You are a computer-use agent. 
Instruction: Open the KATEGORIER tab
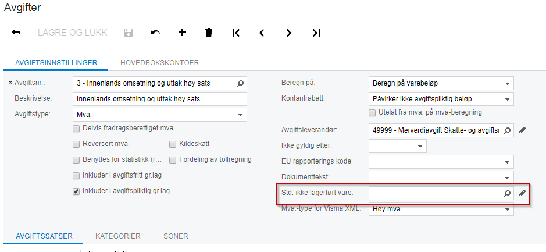click(118, 236)
